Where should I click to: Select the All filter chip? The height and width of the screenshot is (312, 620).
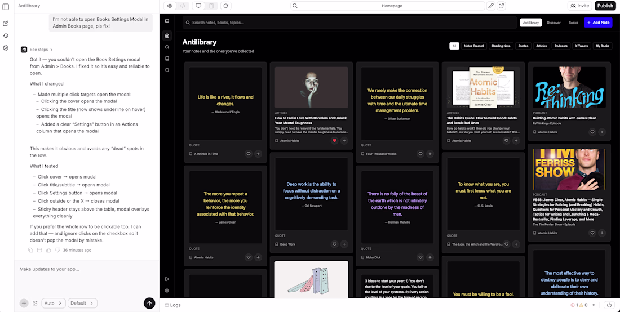coord(454,46)
